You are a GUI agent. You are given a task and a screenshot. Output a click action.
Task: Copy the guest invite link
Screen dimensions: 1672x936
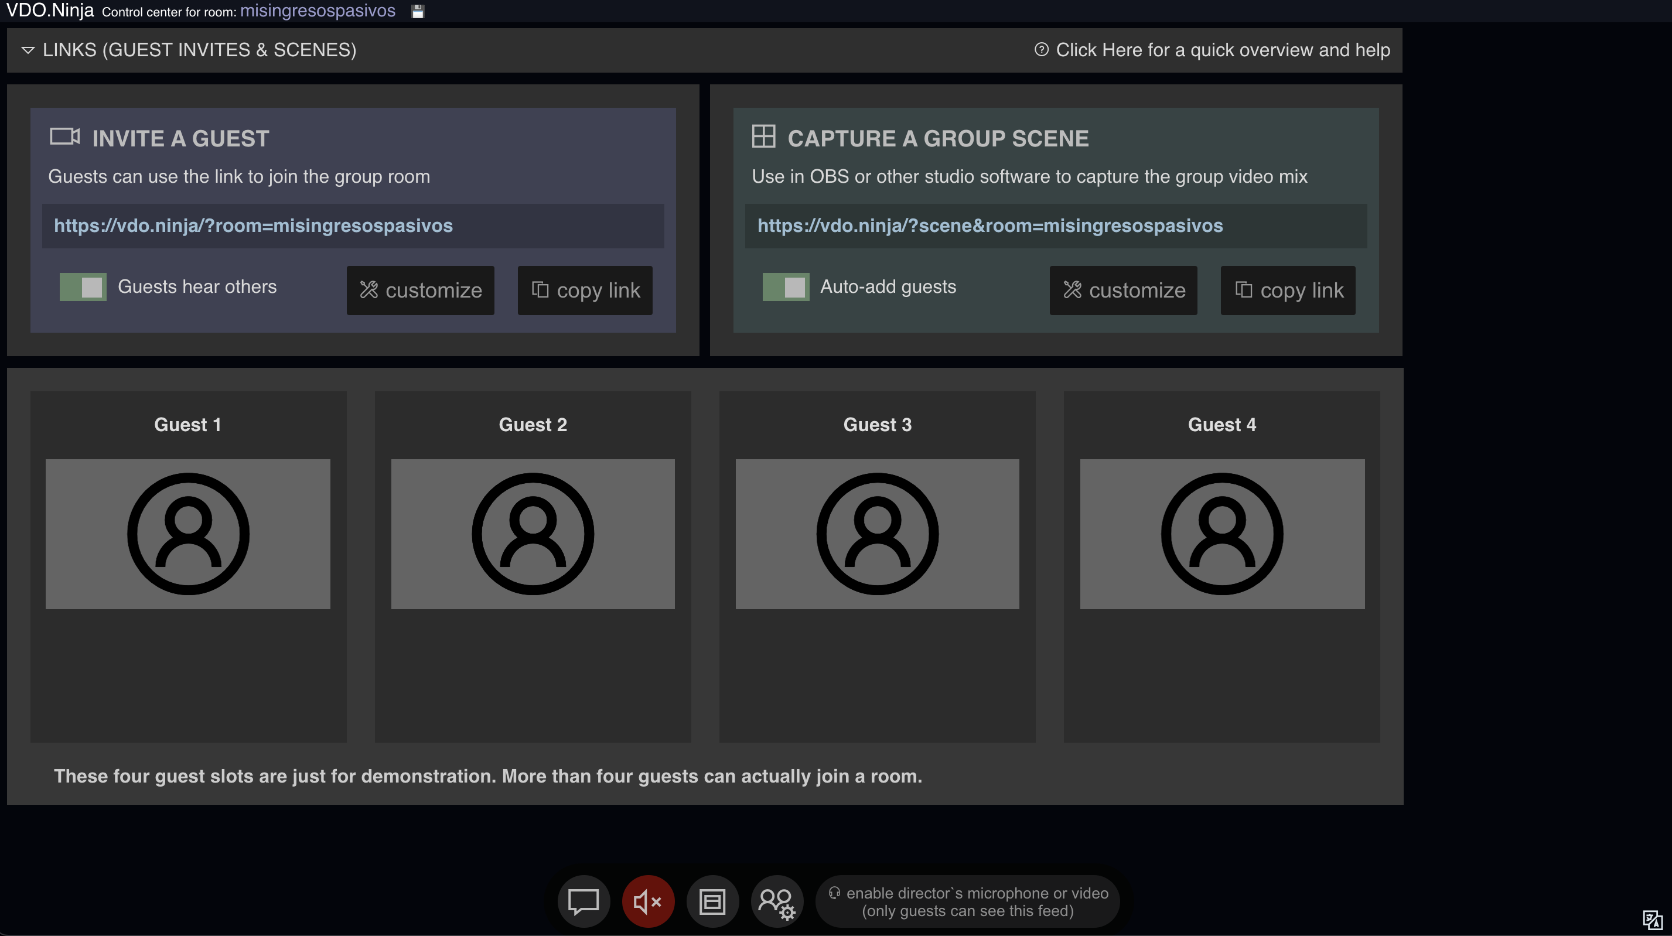click(x=585, y=290)
